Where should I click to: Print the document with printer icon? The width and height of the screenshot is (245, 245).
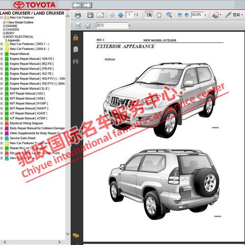(78, 15)
